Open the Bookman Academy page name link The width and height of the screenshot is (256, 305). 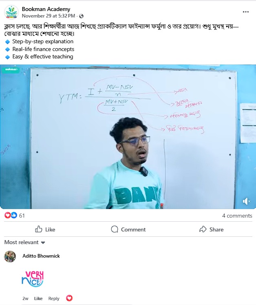click(46, 9)
